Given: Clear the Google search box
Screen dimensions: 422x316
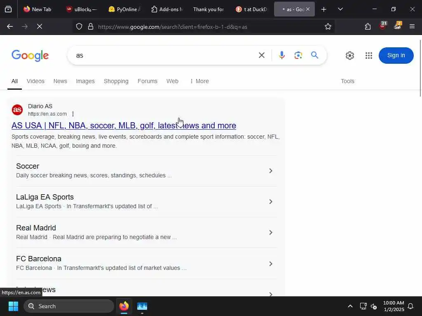Looking at the screenshot, I should coord(262,56).
